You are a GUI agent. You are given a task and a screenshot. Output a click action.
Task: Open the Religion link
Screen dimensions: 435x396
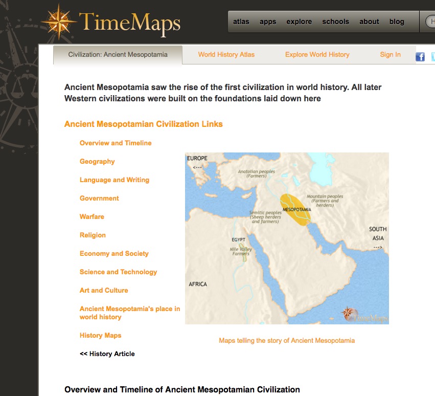(93, 235)
